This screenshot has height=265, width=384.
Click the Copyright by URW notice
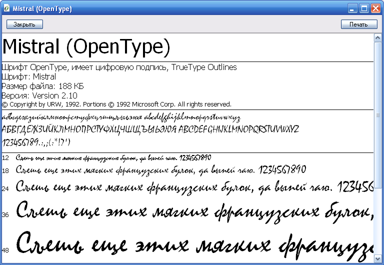pos(116,104)
